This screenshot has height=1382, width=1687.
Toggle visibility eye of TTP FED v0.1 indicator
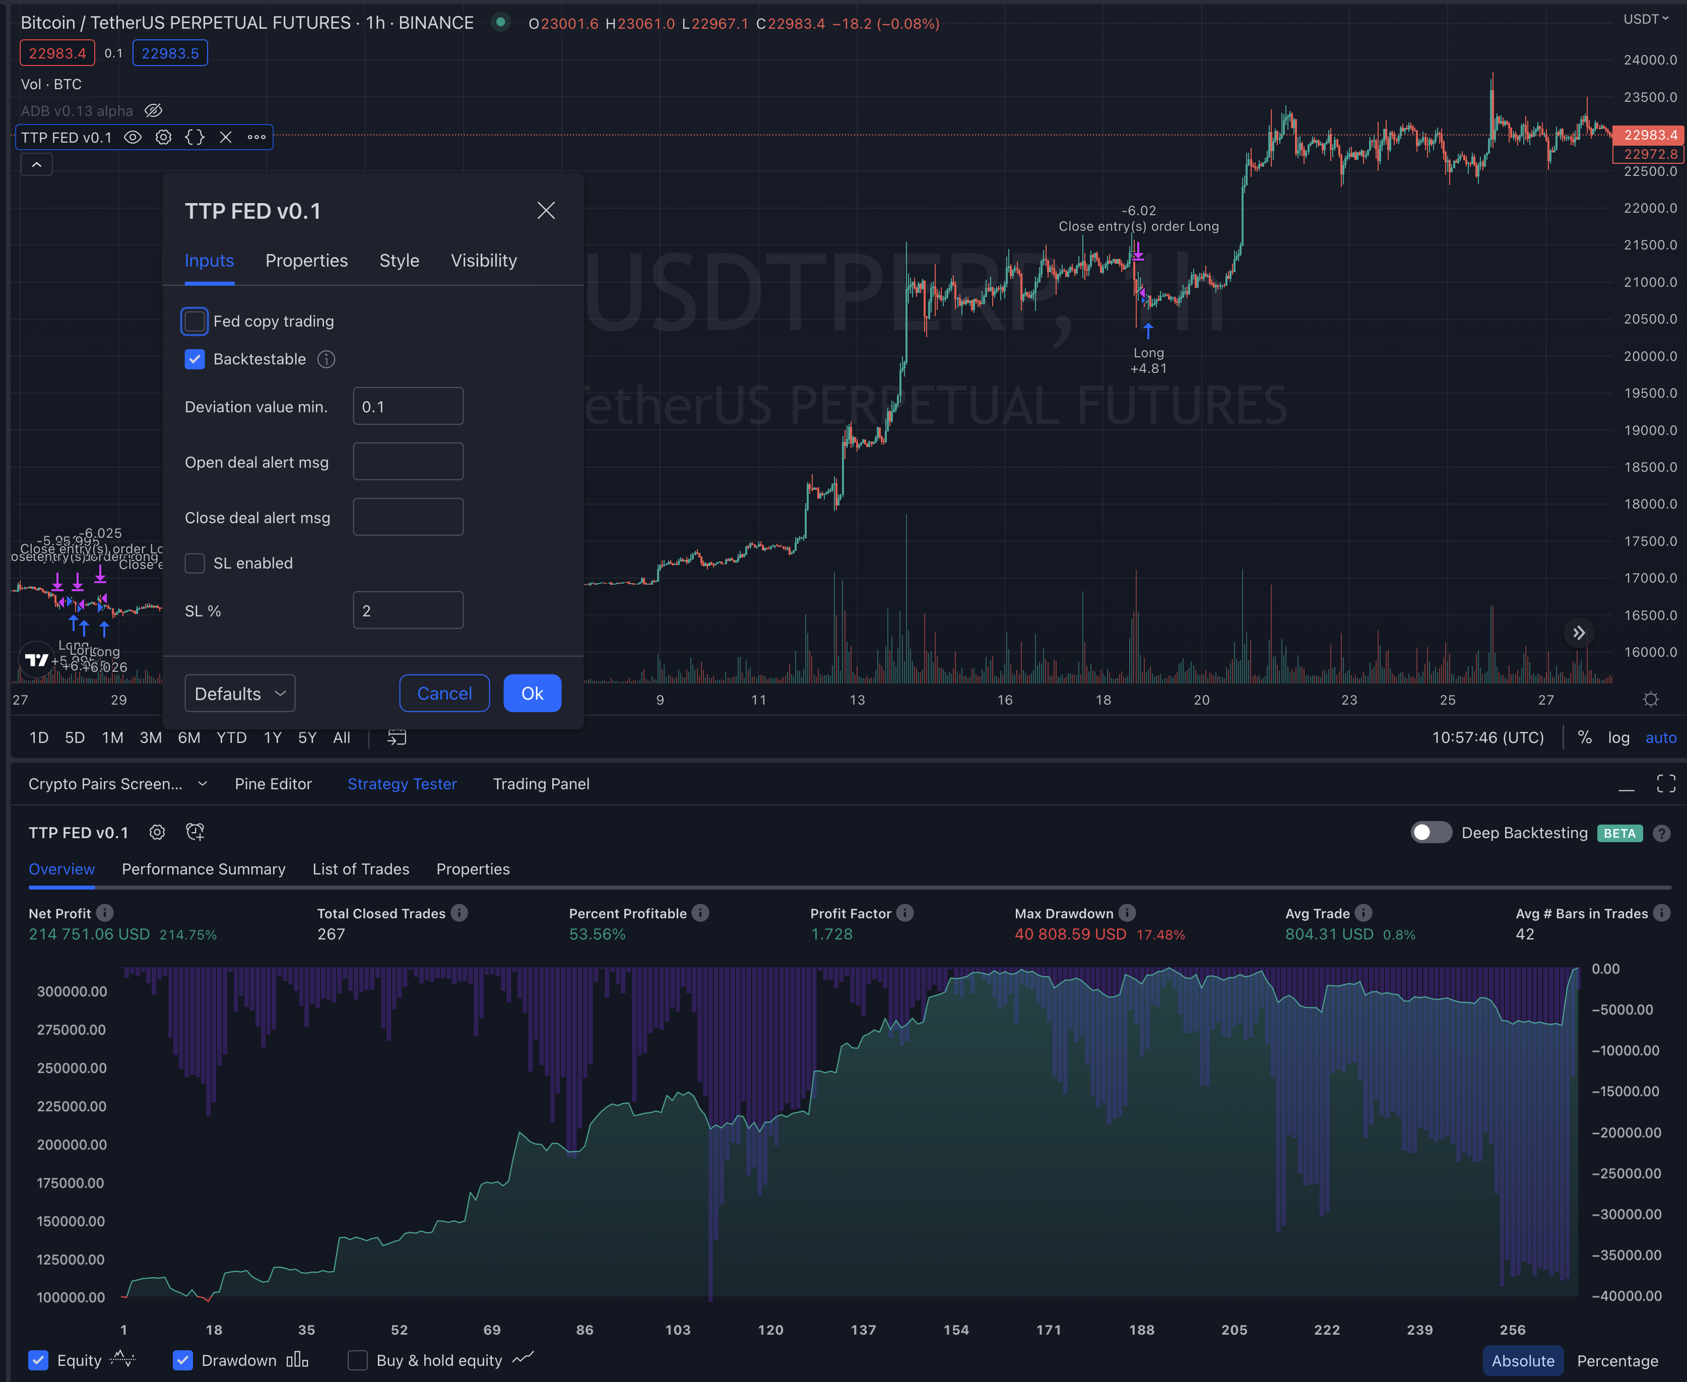pos(133,137)
